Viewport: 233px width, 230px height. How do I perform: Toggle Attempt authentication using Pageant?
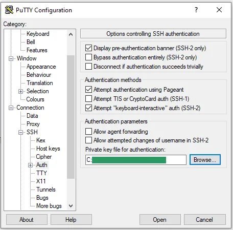88,90
